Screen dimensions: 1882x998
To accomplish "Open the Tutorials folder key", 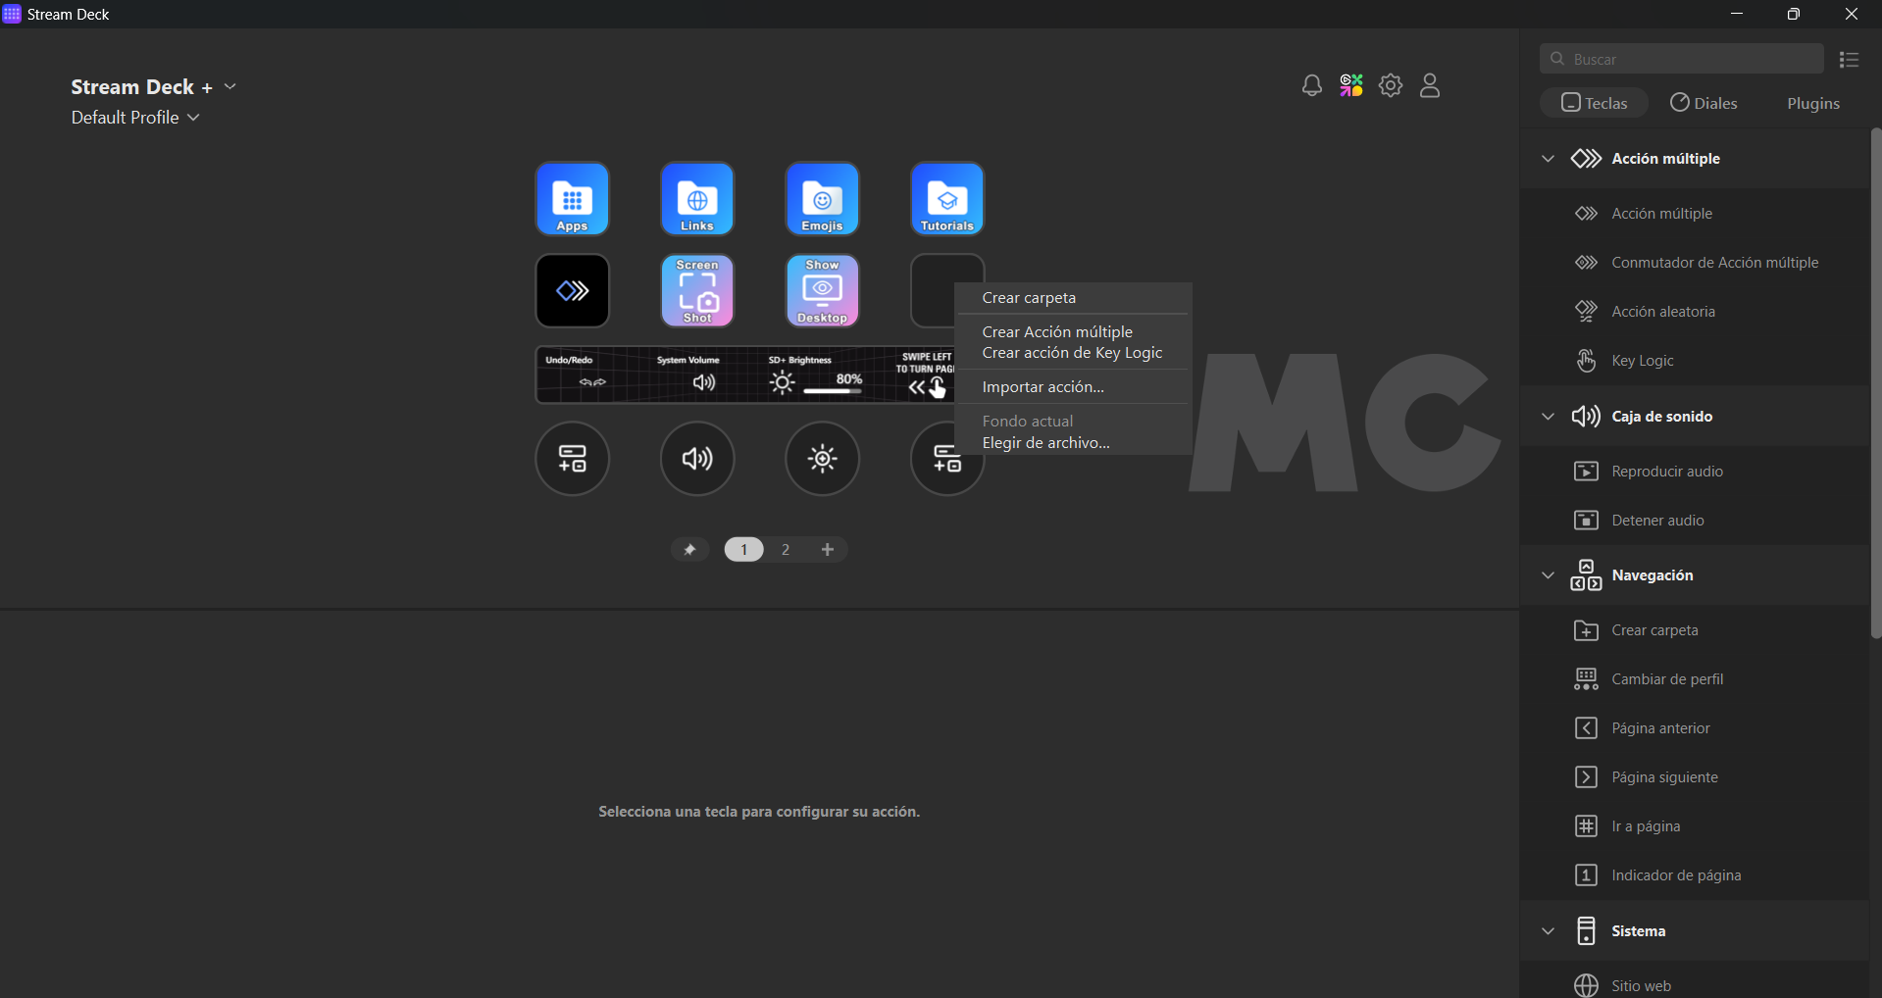I will [946, 199].
